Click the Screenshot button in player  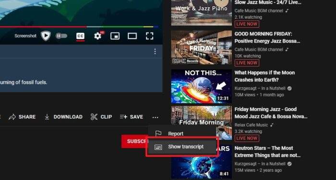25,36
